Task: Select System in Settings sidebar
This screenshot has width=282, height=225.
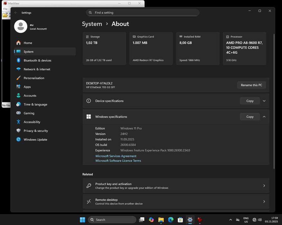Action: 45,52
